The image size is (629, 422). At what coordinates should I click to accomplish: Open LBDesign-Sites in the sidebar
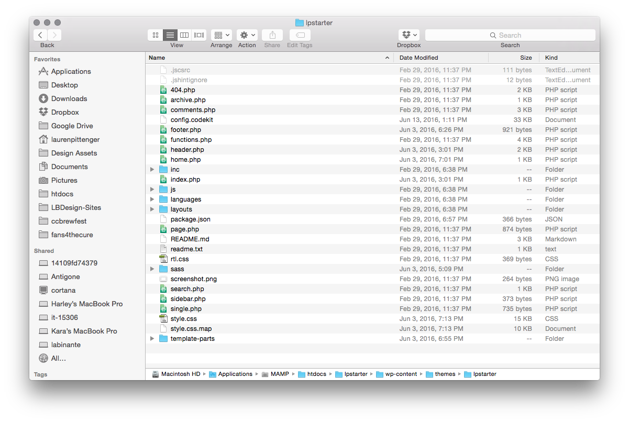click(76, 207)
